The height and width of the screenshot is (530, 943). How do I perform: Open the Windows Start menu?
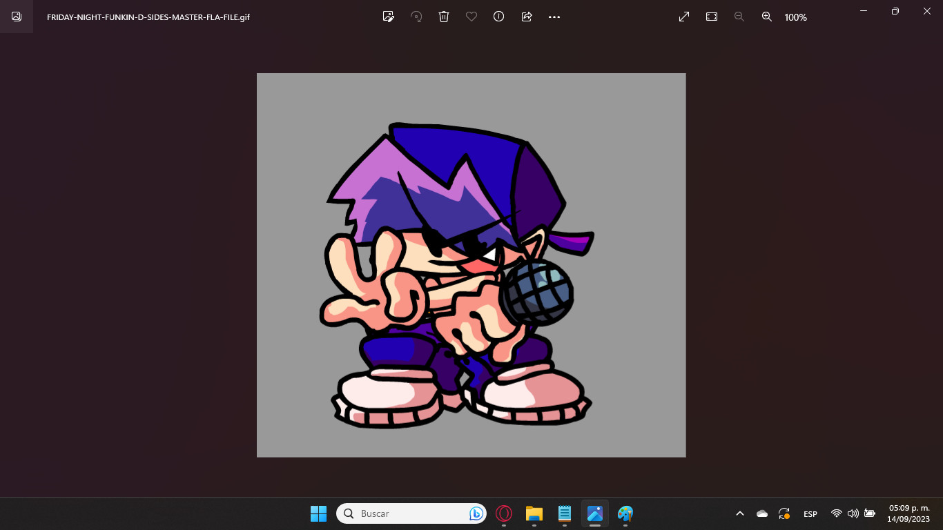[x=318, y=513]
